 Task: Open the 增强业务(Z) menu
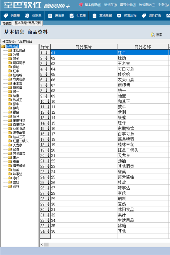(128, 5)
